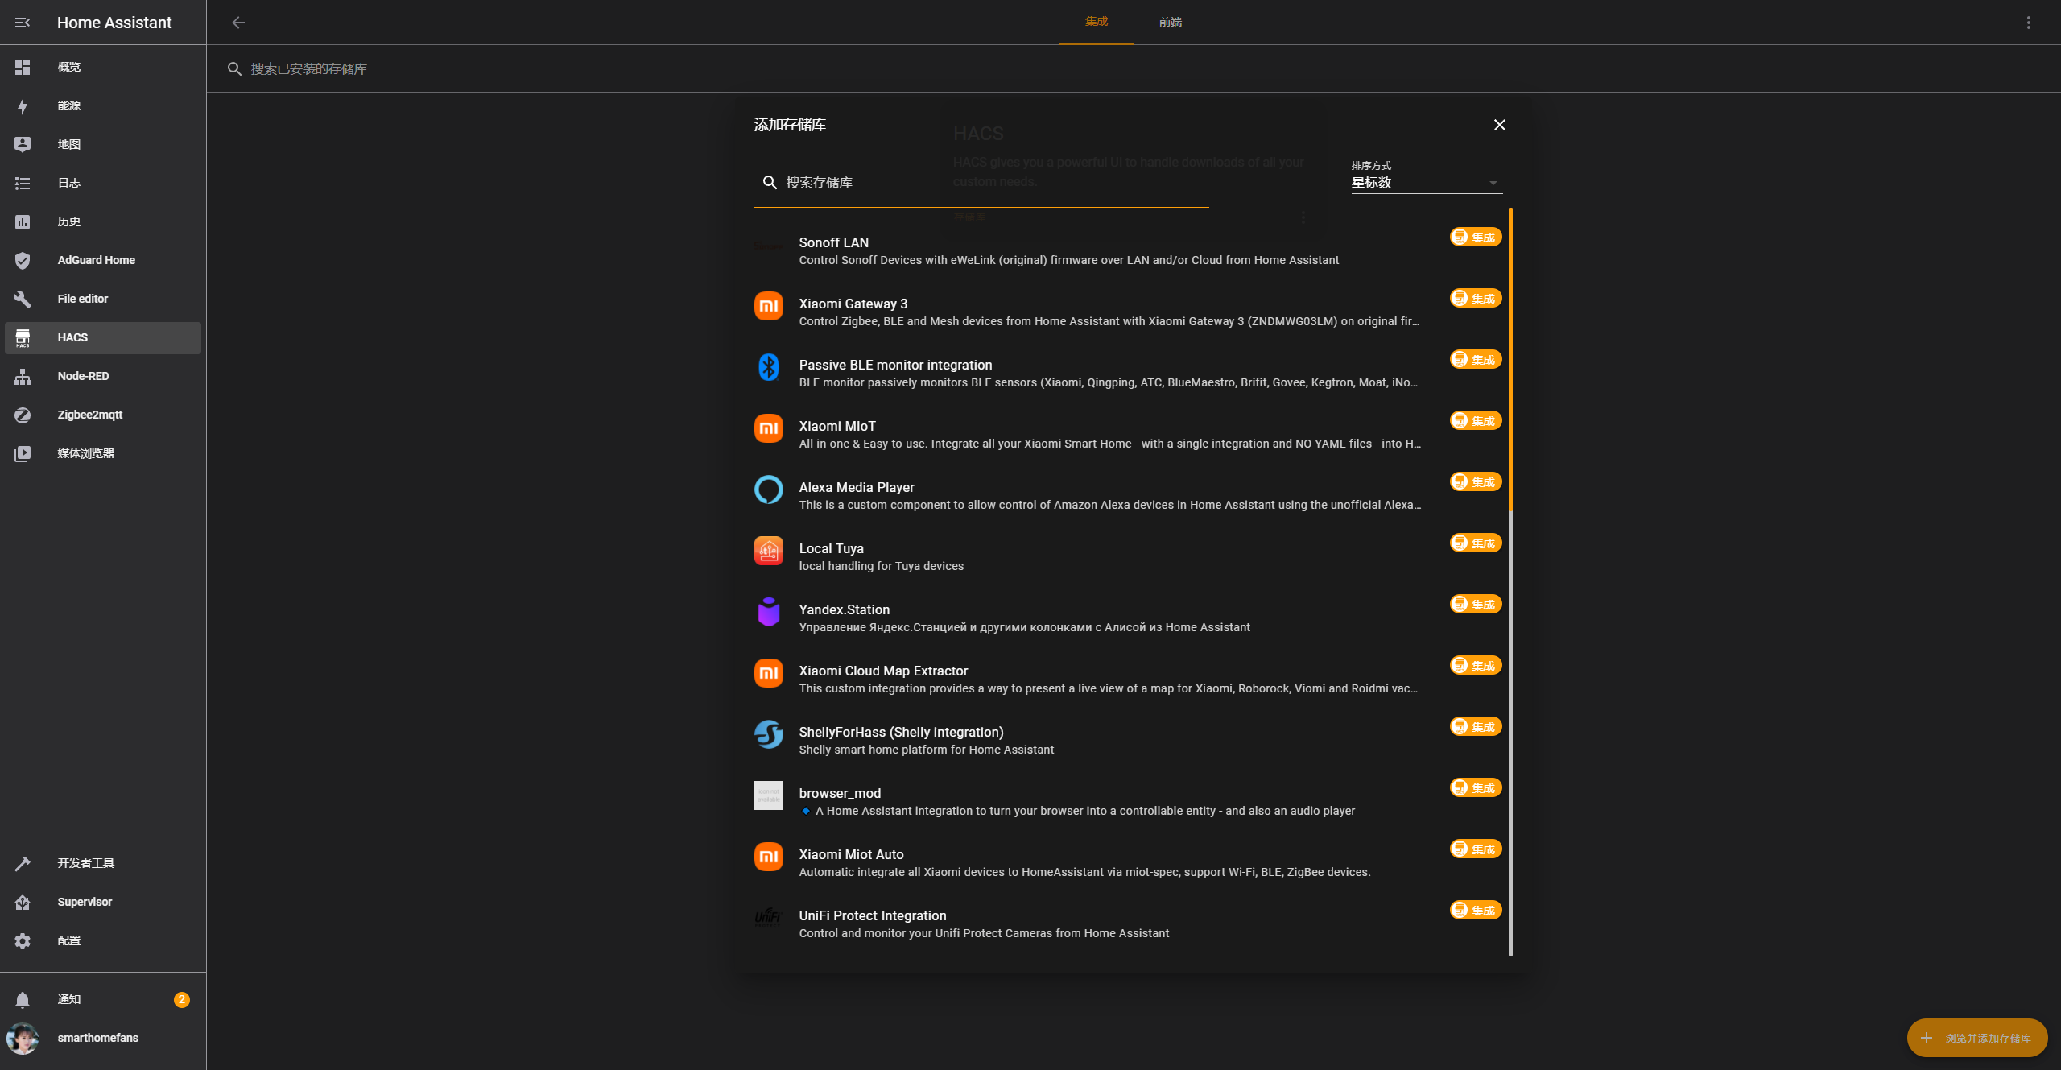Screen dimensions: 2061x1070
Task: Open 配置 settings gear
Action: 23,941
